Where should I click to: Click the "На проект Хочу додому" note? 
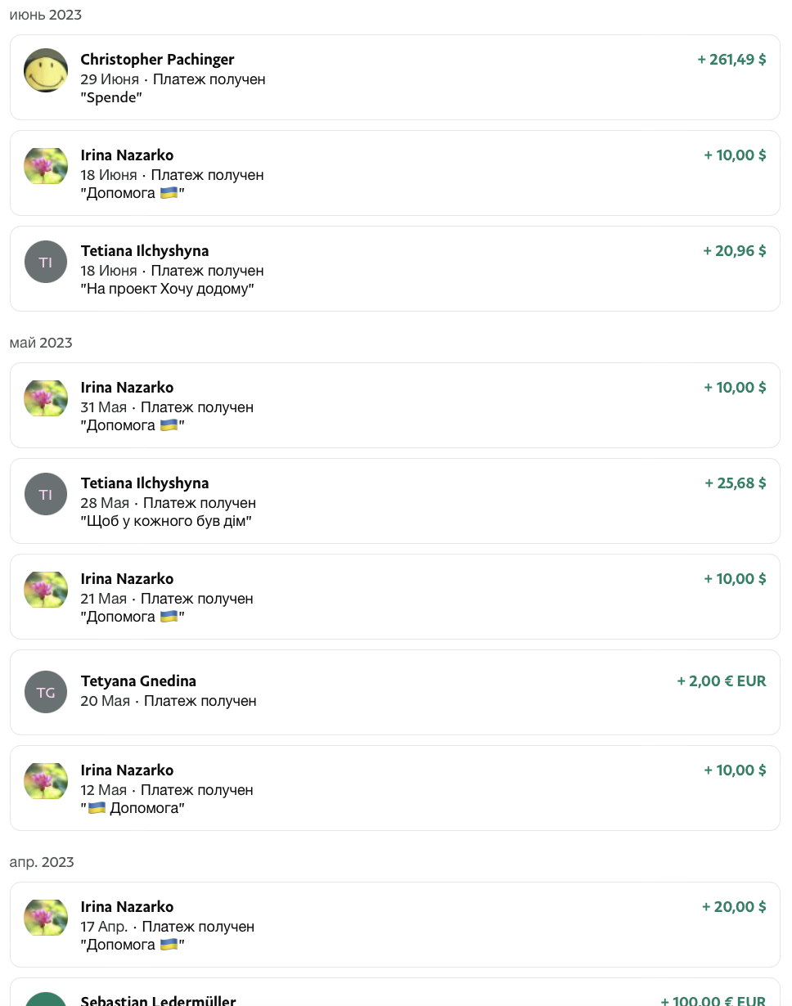[167, 290]
